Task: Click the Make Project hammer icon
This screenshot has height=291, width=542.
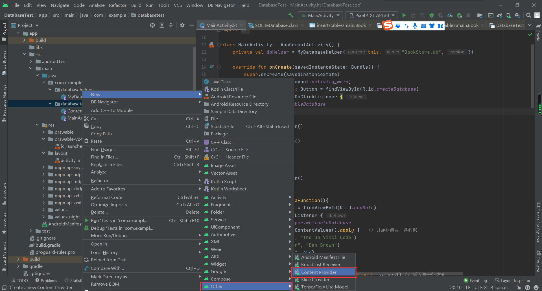Action: click(x=291, y=15)
